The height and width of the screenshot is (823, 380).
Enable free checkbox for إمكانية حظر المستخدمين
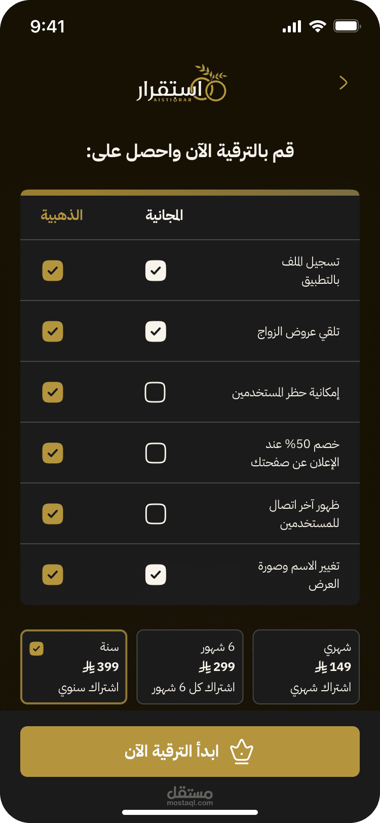(x=156, y=392)
